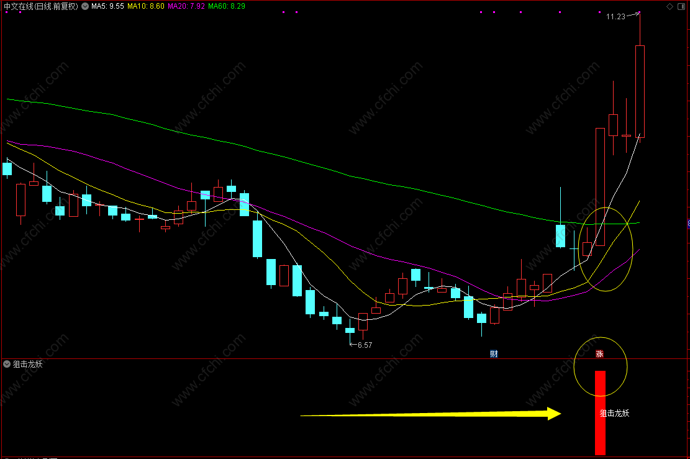Click the pink info marker above the 11.23 candle

(640, 12)
